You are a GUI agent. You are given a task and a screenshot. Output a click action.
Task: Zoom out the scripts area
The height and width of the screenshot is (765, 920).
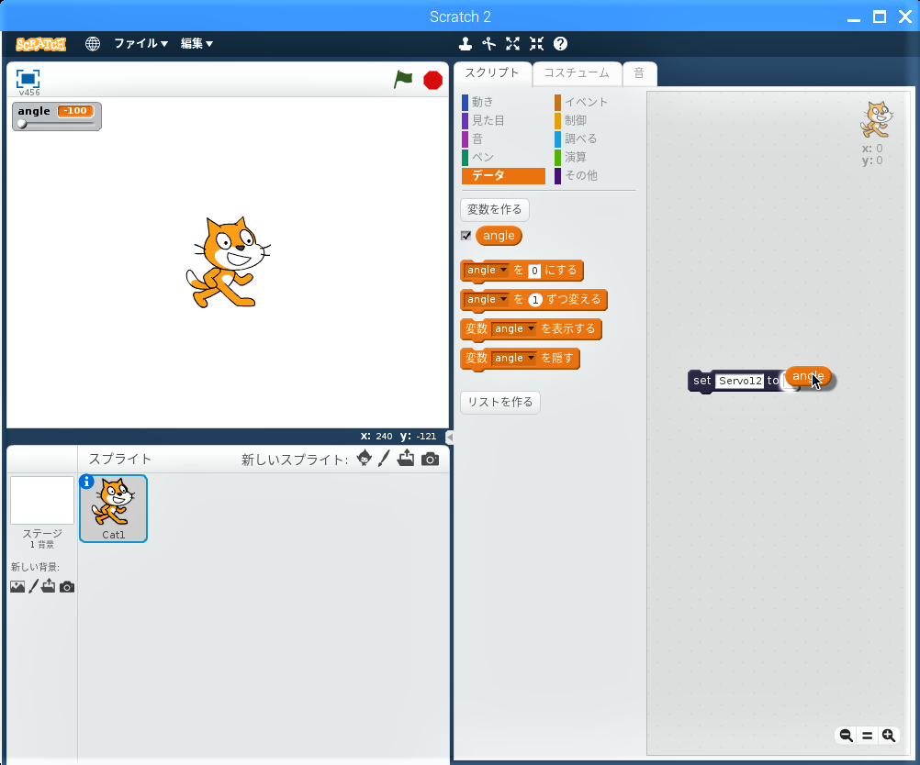click(x=846, y=735)
